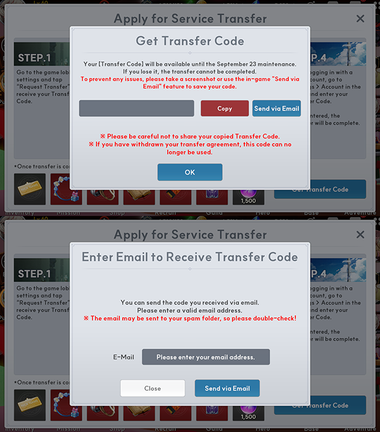The image size is (380, 432).
Task: Click the ring reward icon in upper panel
Action: 103,197
